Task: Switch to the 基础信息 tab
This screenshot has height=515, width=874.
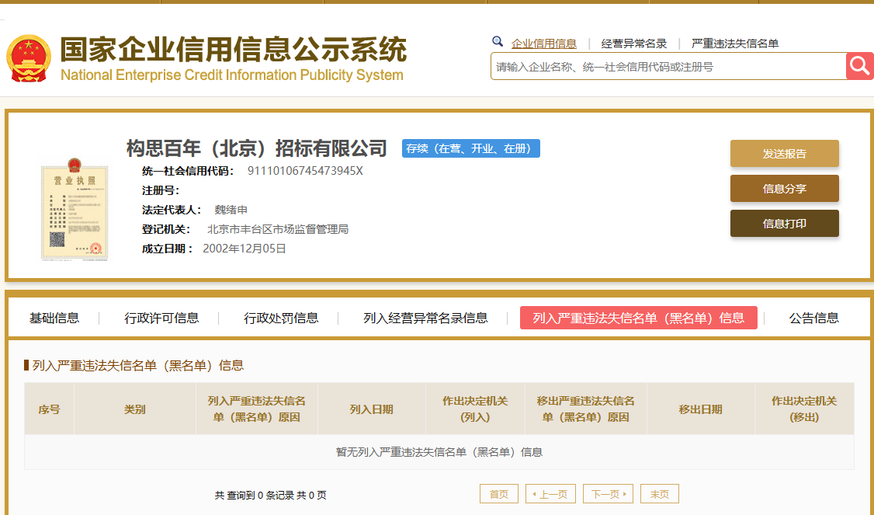Action: click(x=54, y=318)
